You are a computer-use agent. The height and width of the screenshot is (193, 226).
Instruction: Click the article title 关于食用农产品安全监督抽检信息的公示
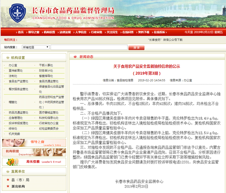coord(147,66)
